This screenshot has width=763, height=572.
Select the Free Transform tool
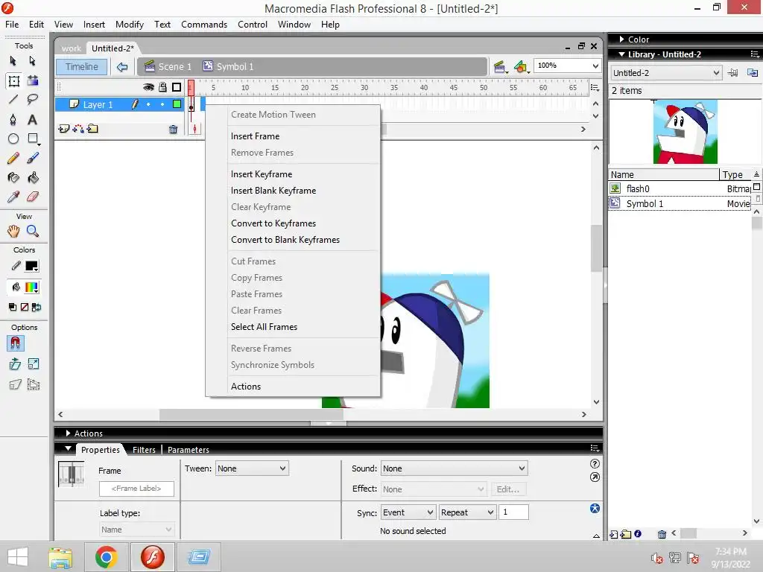tap(13, 80)
